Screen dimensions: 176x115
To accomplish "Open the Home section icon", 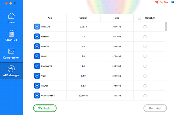I will click(x=11, y=16).
